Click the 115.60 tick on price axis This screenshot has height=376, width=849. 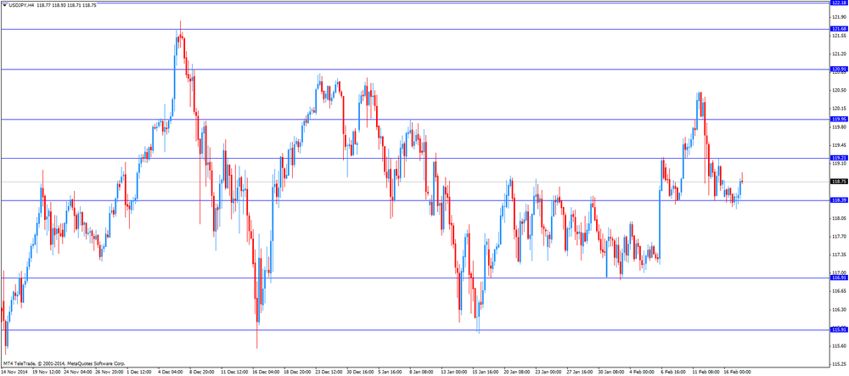click(840, 345)
